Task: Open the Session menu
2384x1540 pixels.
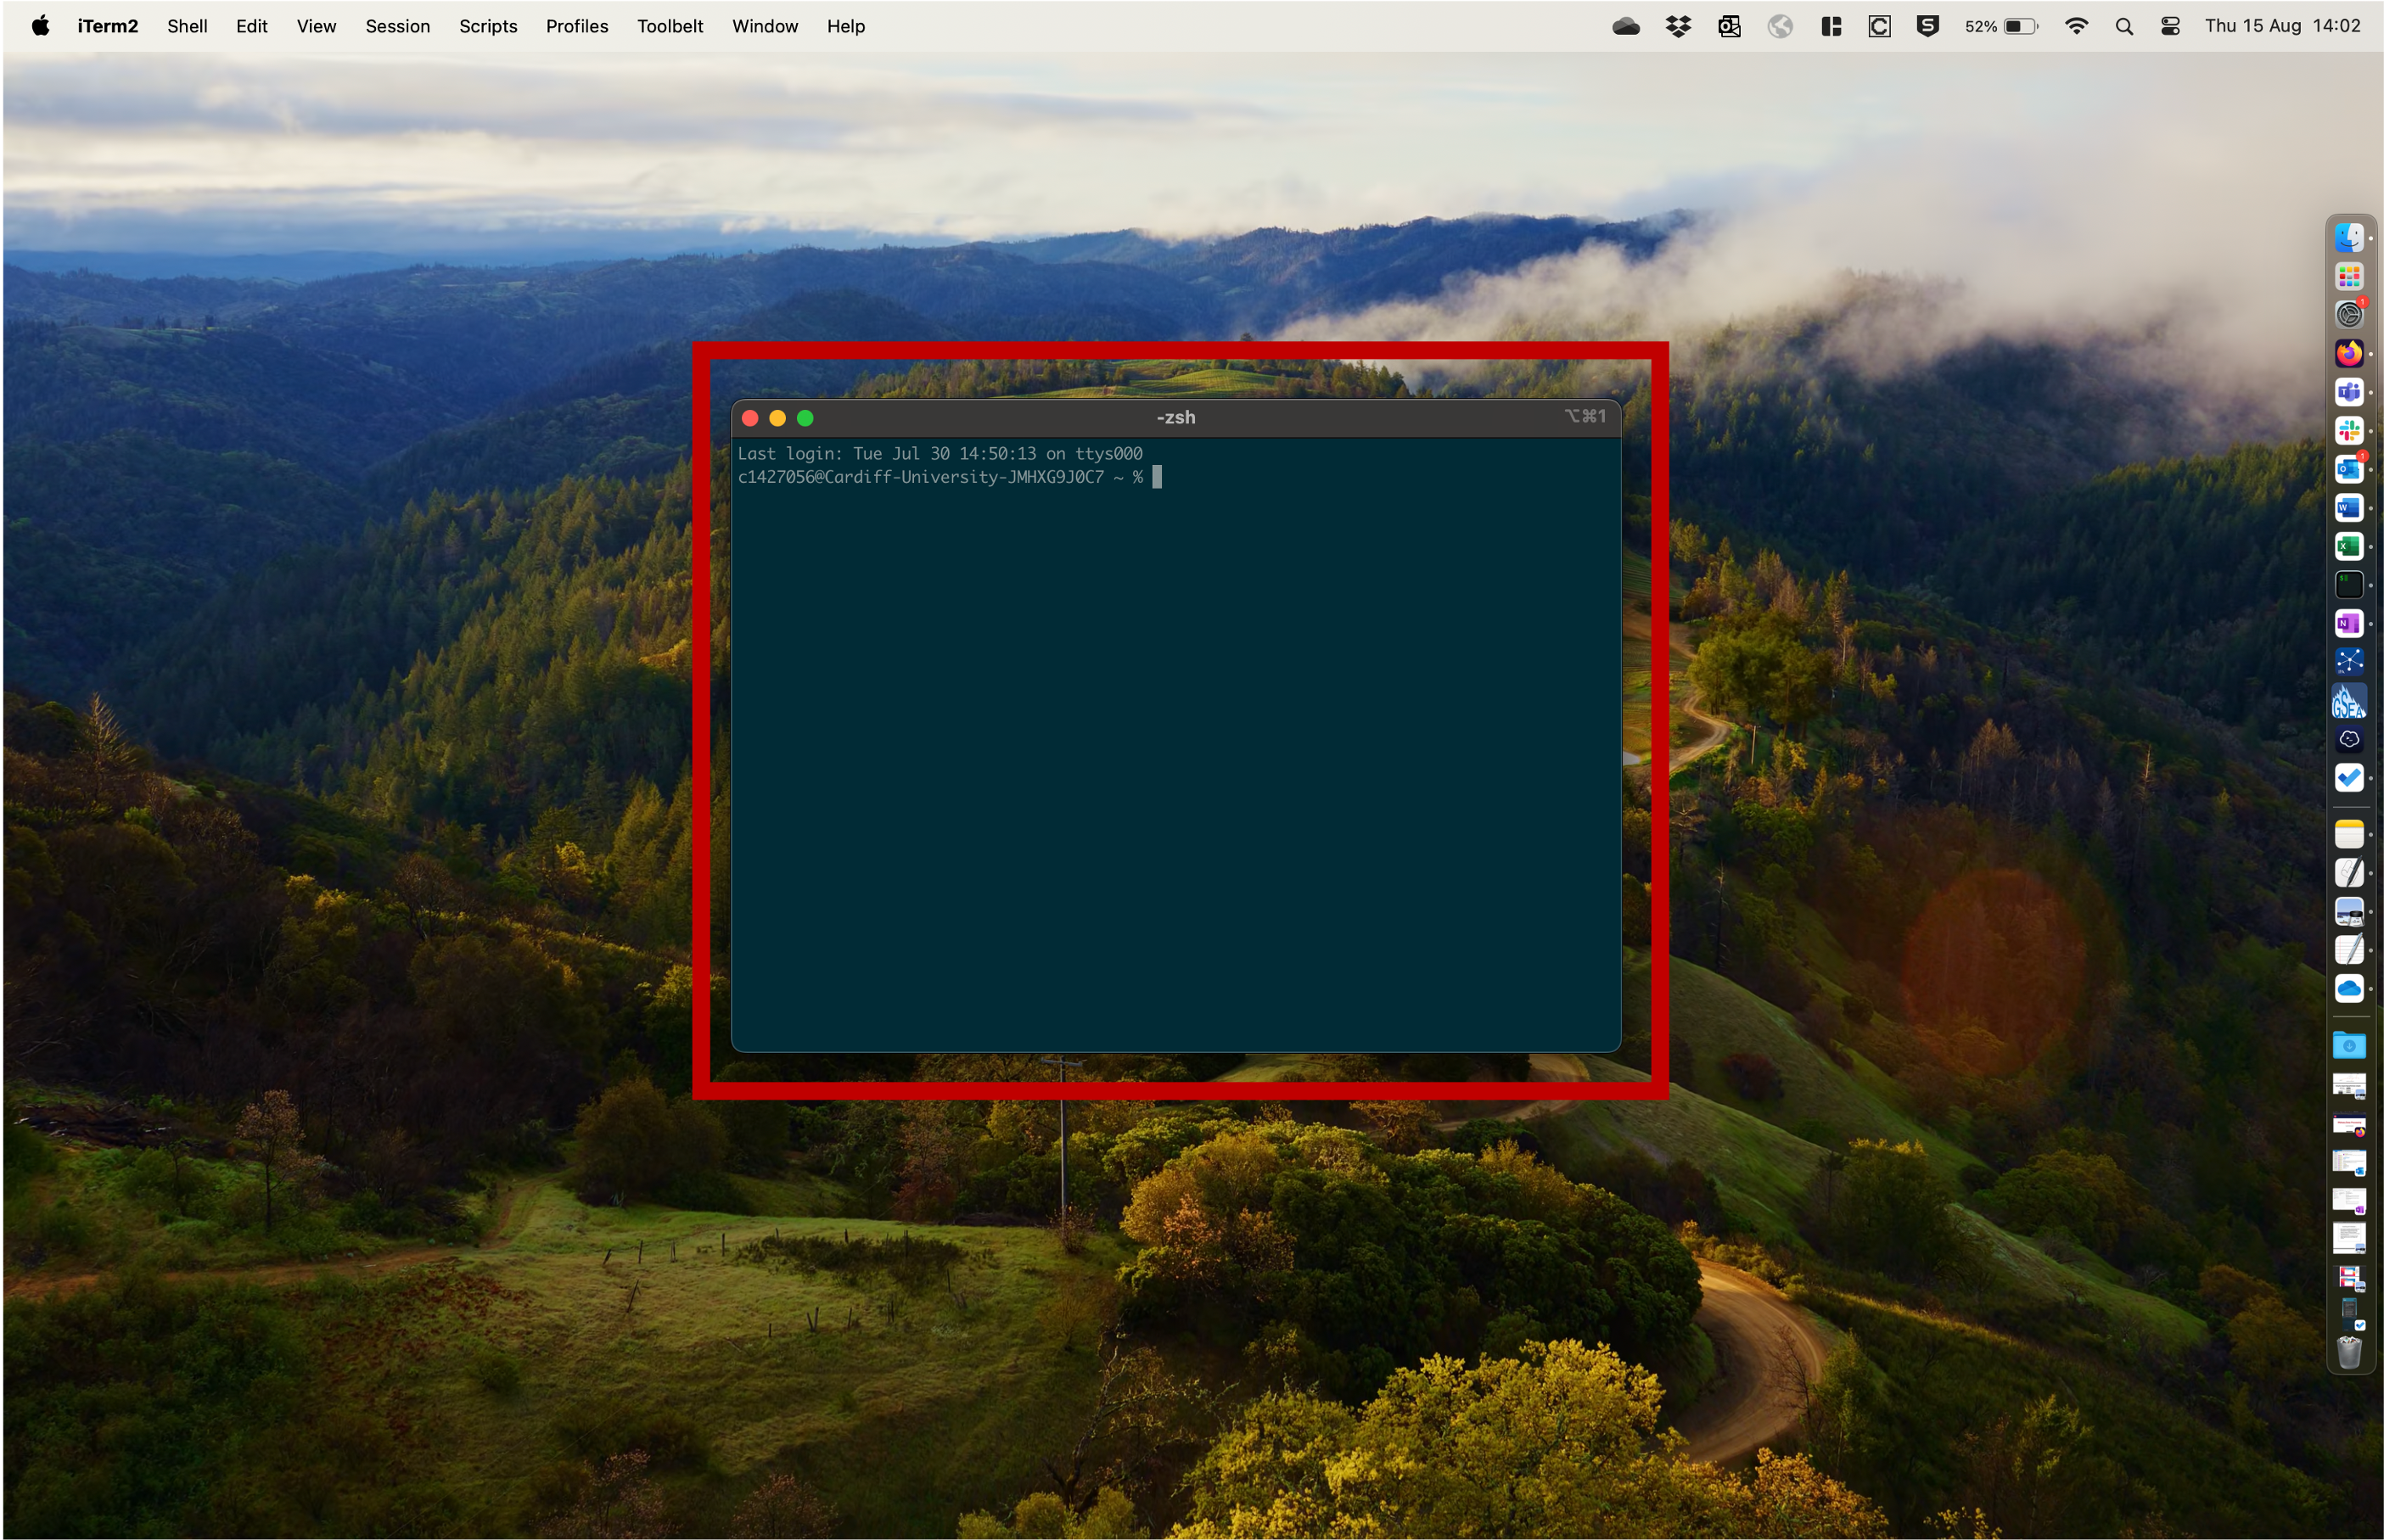Action: pos(397,27)
